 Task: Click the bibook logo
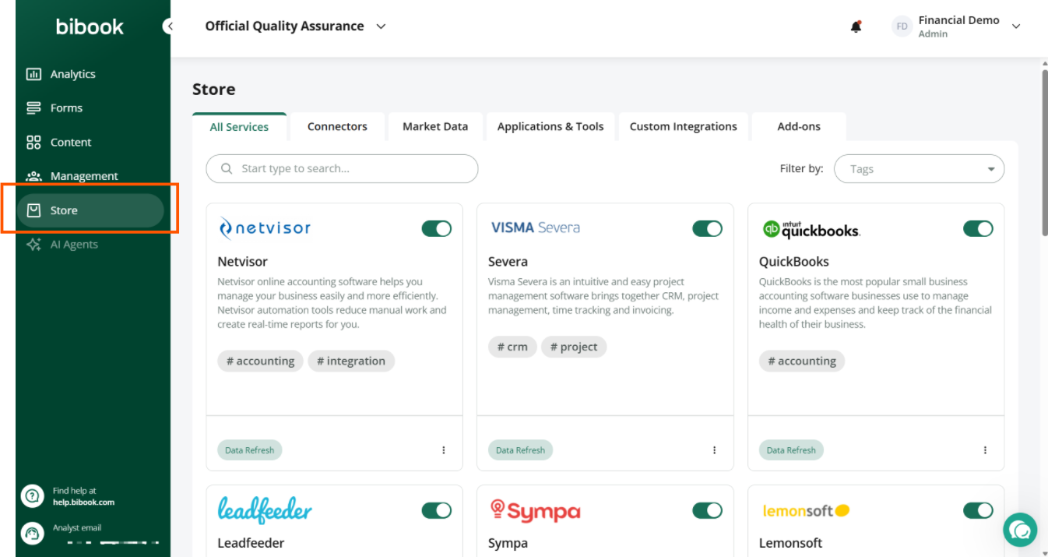coord(90,26)
